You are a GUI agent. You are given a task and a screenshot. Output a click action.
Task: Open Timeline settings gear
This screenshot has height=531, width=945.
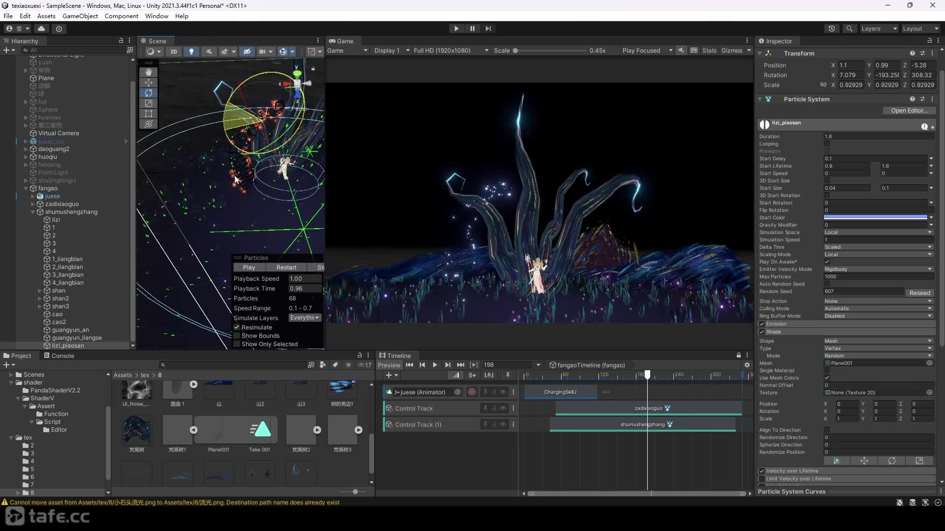tap(747, 365)
